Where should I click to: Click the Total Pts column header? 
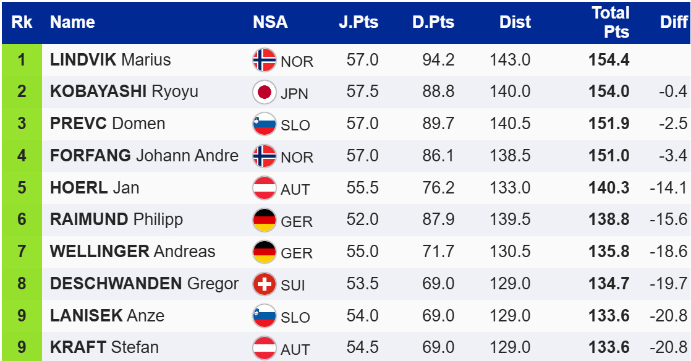[x=611, y=22]
